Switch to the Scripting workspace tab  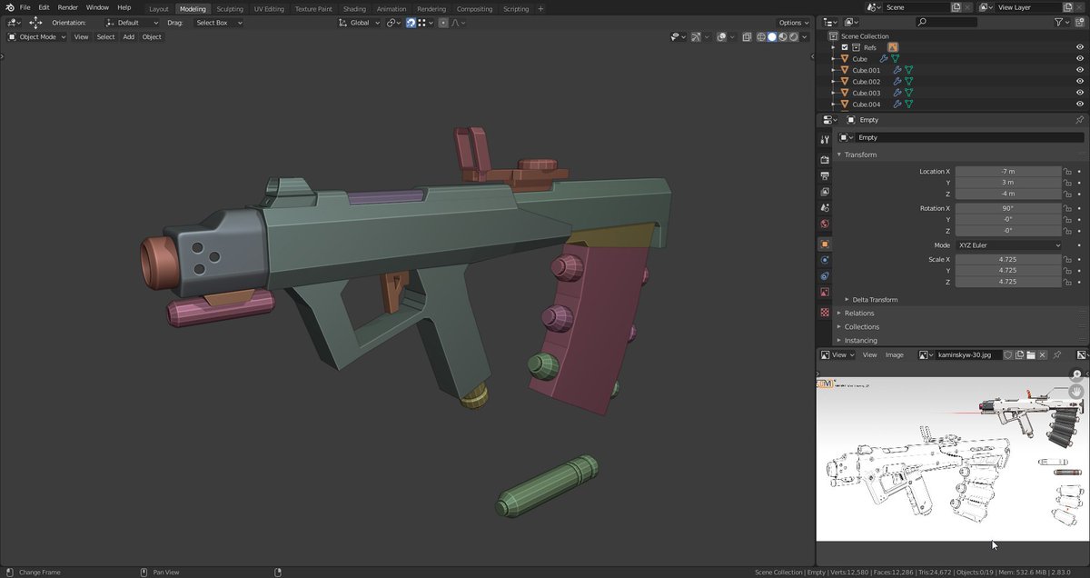(516, 9)
